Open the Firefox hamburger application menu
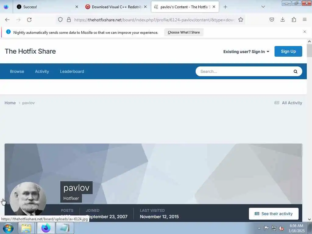312x234 pixels. (x=305, y=19)
